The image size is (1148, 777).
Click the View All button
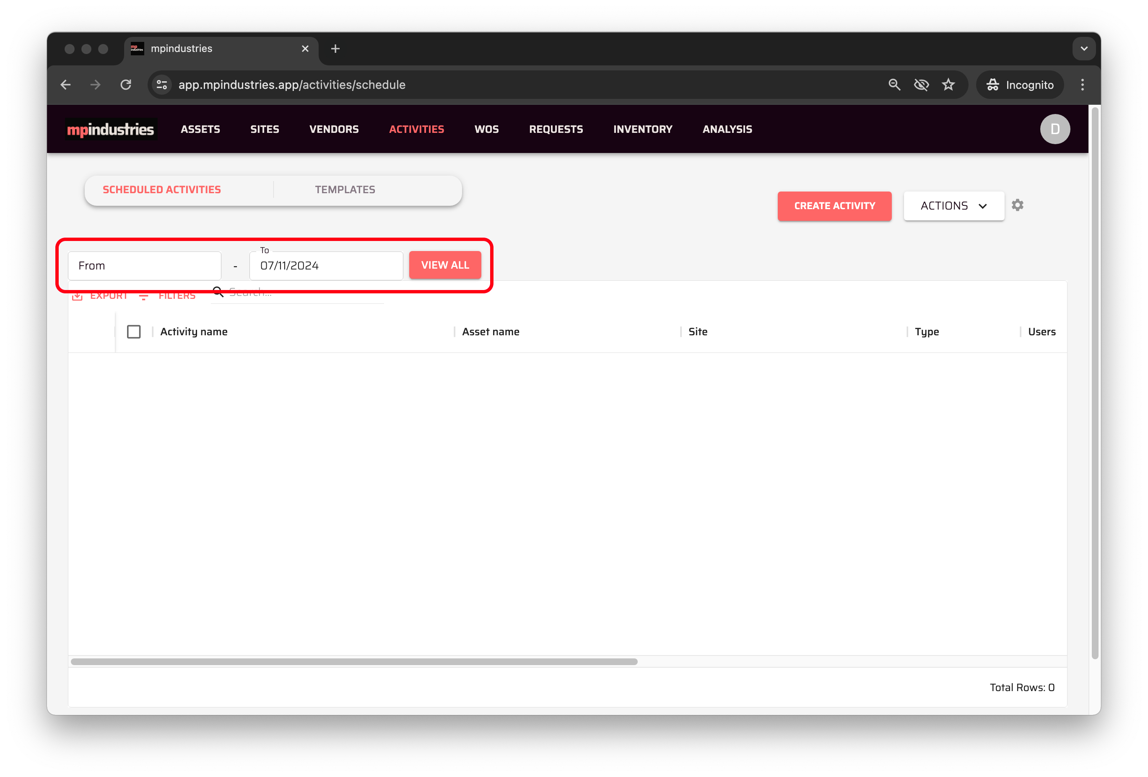point(444,265)
